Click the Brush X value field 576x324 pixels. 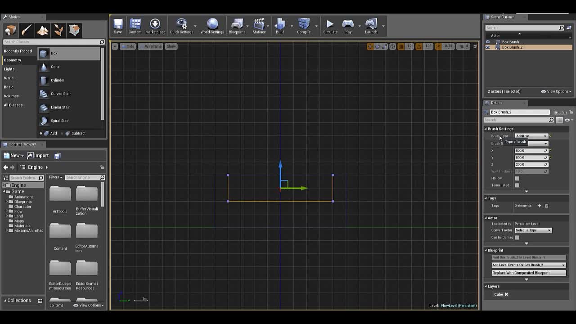pyautogui.click(x=531, y=151)
